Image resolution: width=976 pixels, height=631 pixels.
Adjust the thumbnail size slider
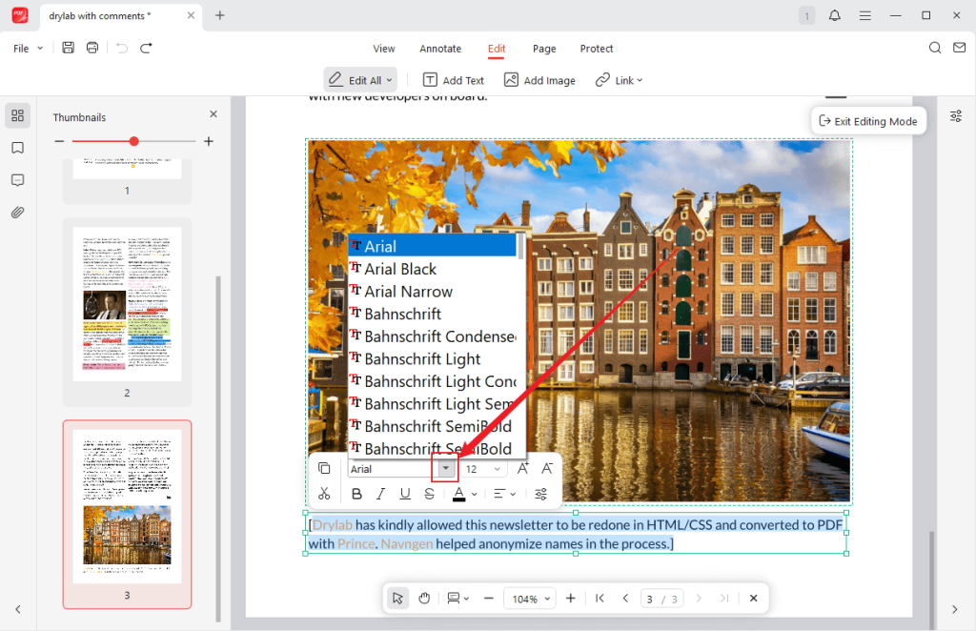[x=133, y=140]
